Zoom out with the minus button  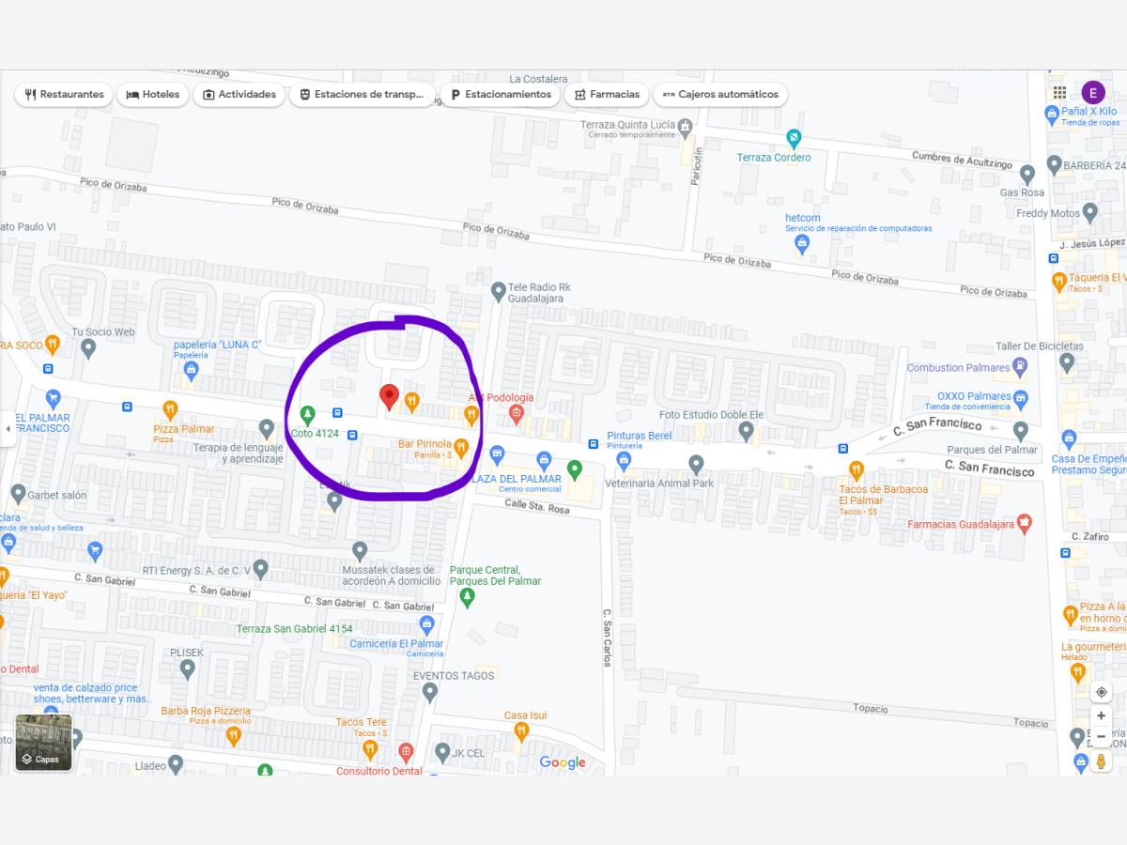point(1102,736)
